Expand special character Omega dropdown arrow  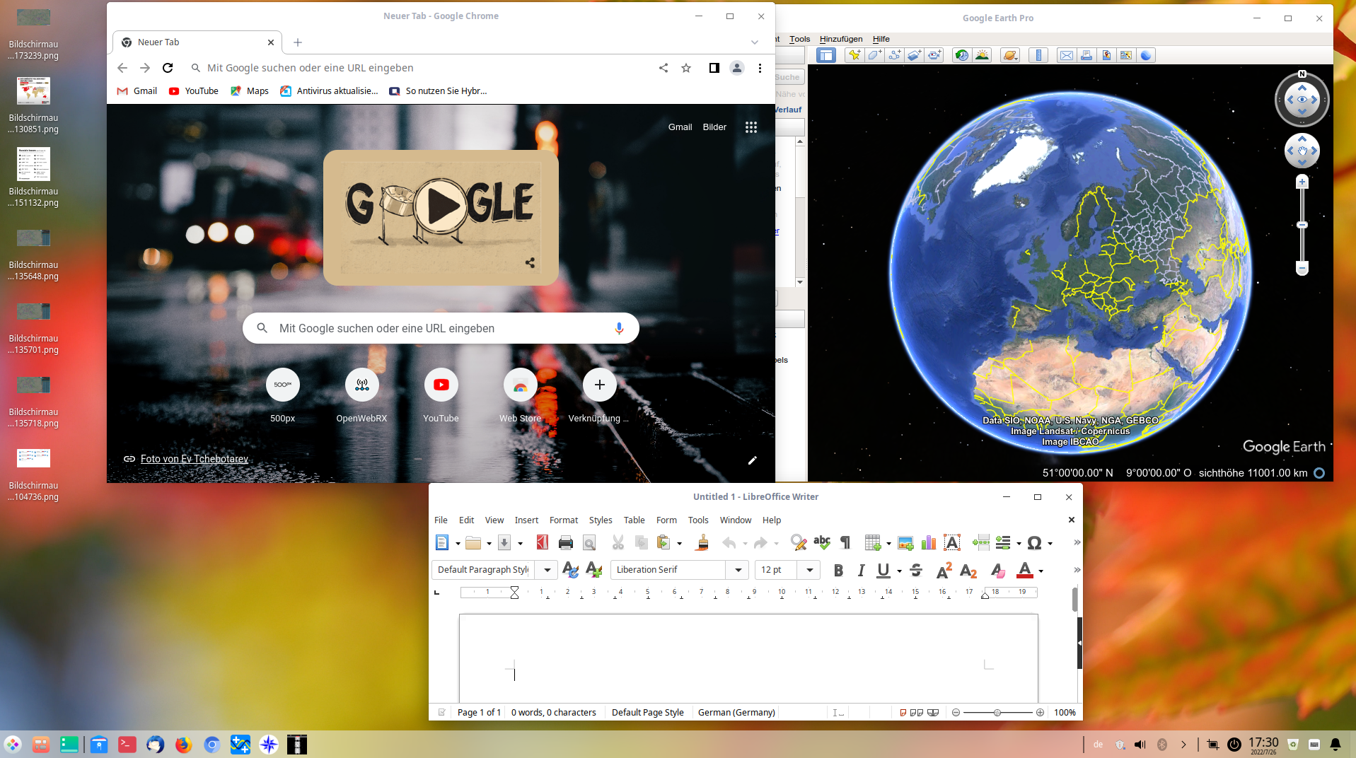(x=1050, y=543)
